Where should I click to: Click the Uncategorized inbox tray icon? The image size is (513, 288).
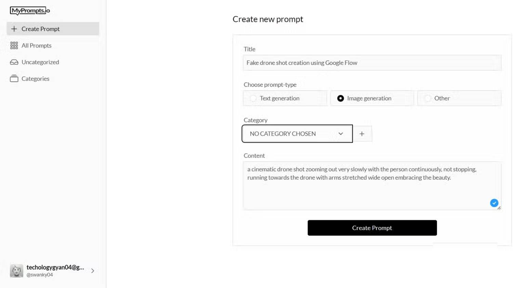pyautogui.click(x=14, y=62)
